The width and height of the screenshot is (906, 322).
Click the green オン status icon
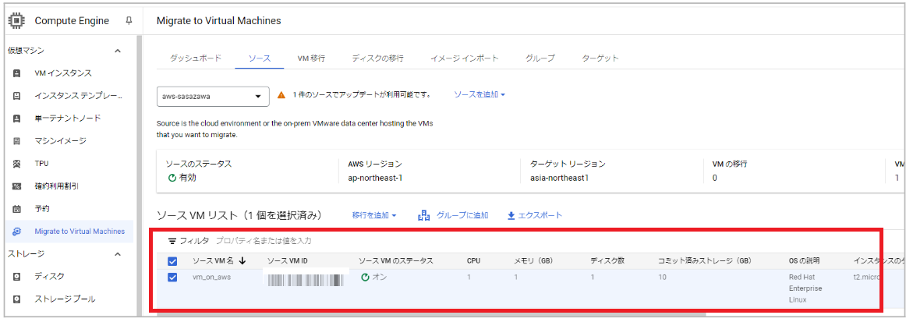tap(365, 278)
